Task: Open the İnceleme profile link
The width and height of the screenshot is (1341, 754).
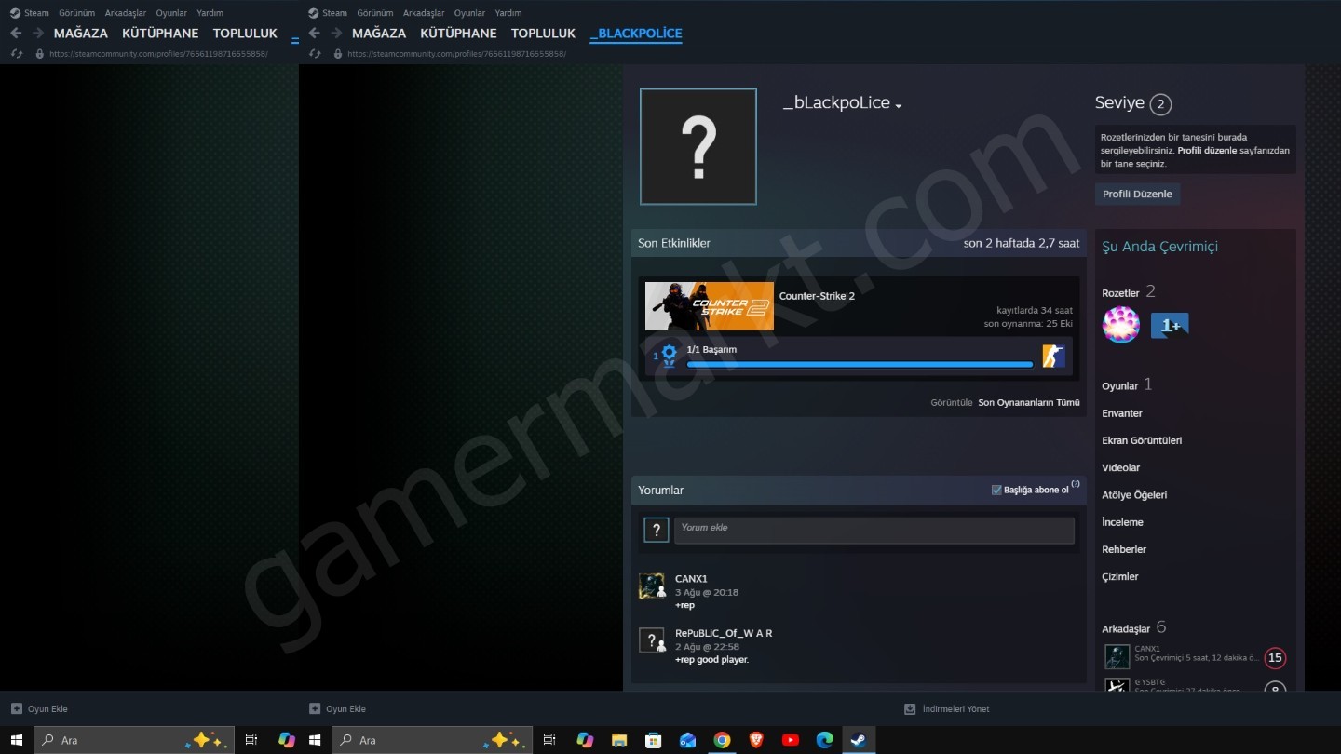Action: click(1122, 522)
